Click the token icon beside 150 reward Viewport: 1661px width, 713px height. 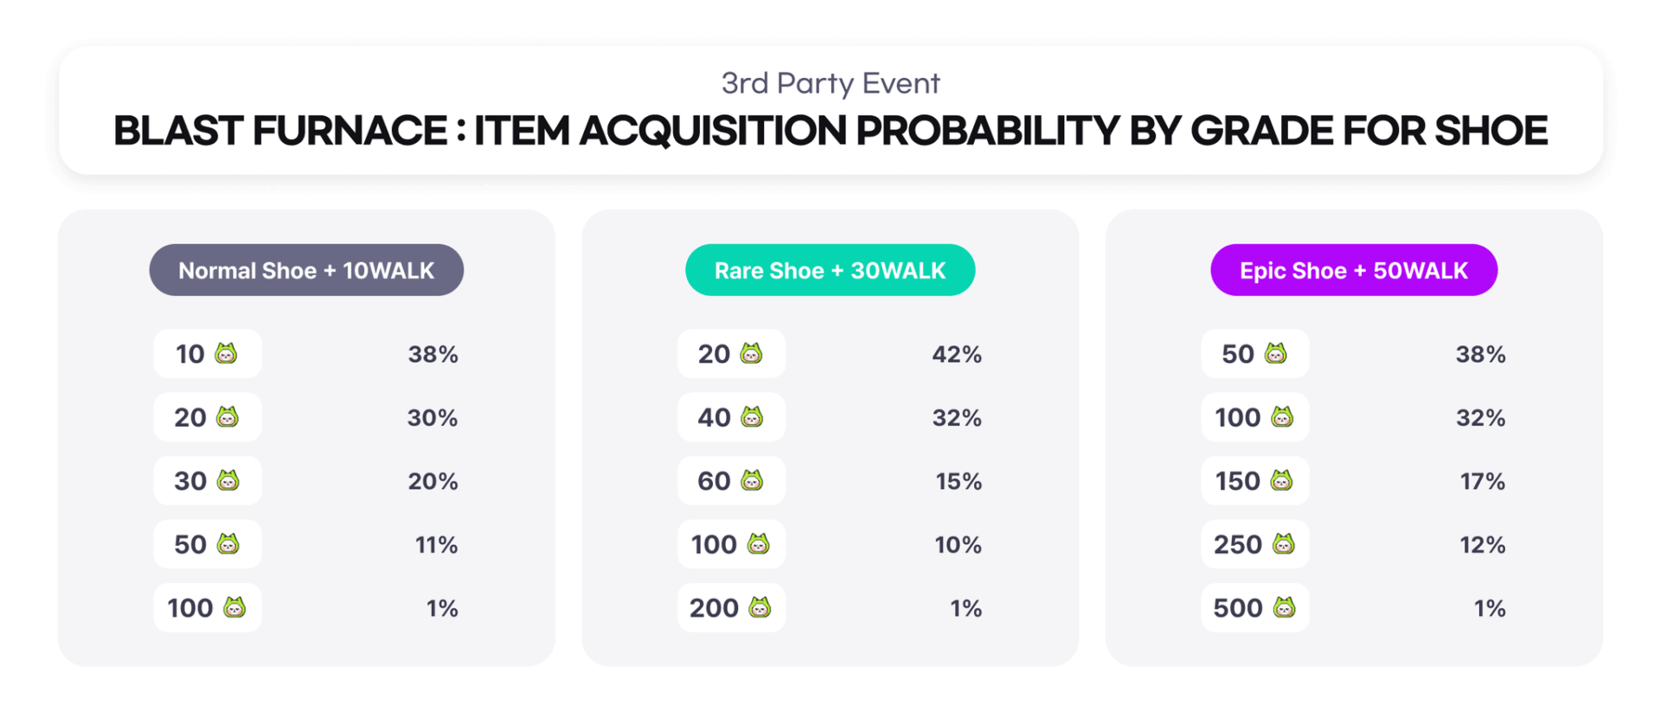click(1281, 480)
